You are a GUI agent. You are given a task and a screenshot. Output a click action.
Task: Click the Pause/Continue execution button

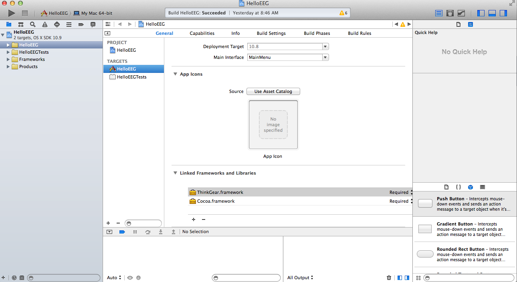[135, 232]
